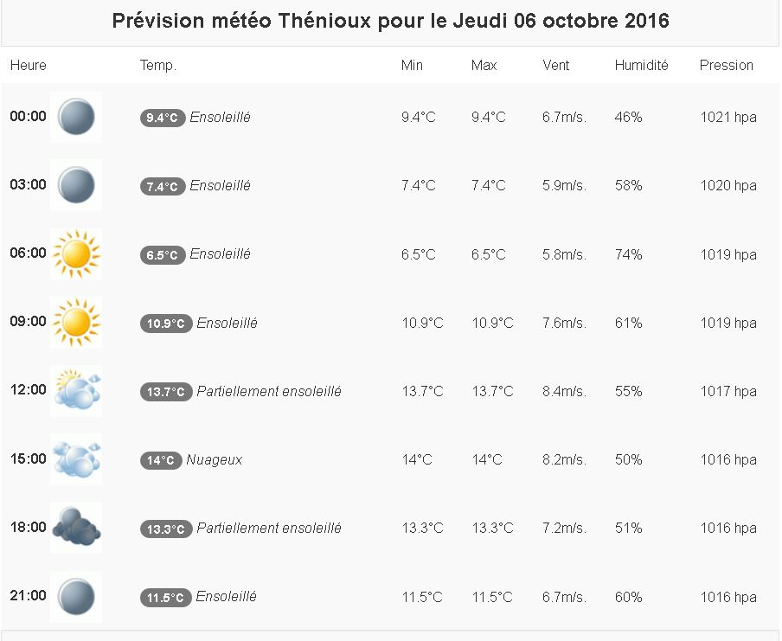This screenshot has width=782, height=641.
Task: Click the 14°C temperature badge
Action: (161, 461)
